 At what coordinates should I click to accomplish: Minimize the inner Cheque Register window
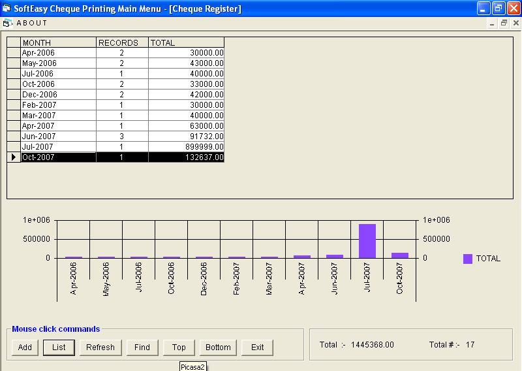coord(492,23)
